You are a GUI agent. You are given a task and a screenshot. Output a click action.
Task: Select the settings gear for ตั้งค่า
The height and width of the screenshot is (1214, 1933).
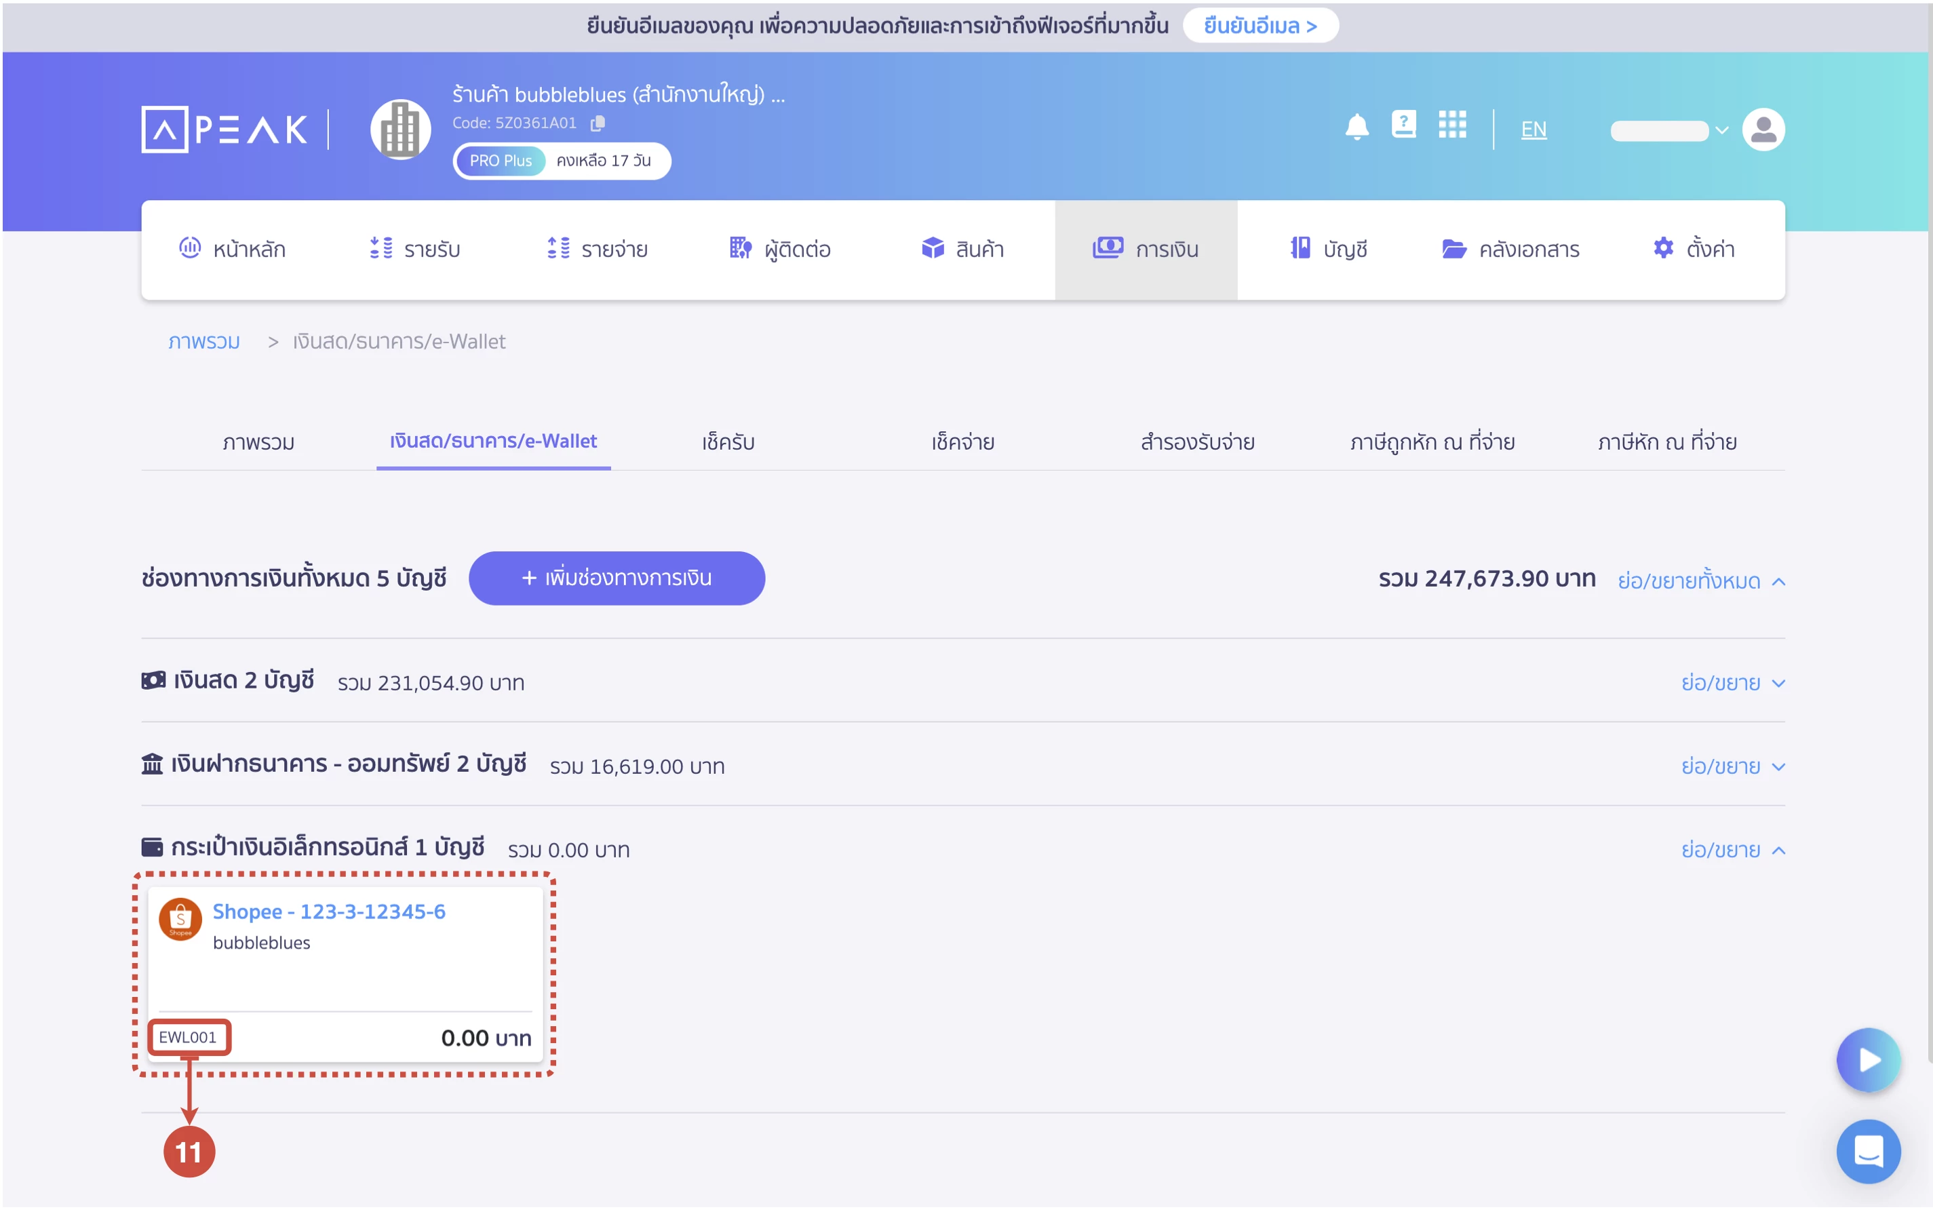[1663, 249]
